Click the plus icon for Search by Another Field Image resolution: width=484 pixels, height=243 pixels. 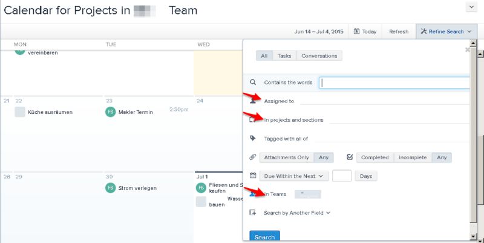point(253,213)
